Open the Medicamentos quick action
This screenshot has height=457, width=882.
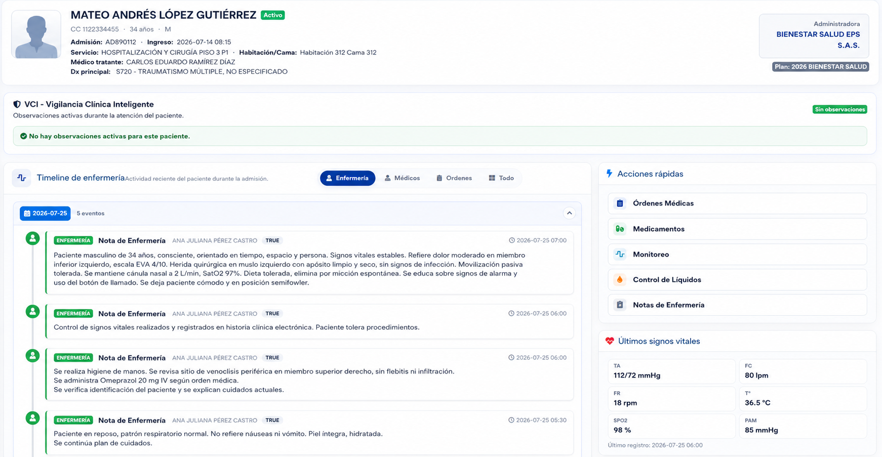737,229
